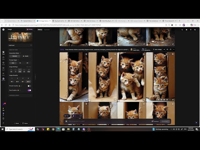Screen dimensions: 200x150
Task: Switch to Big-Eyed Cat browser tab
Action: pyautogui.click(x=59, y=21)
